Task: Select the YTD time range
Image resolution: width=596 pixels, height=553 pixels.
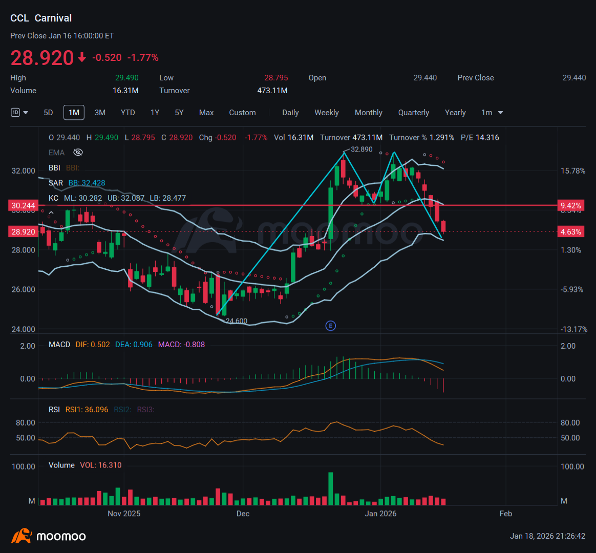Action: pyautogui.click(x=127, y=113)
